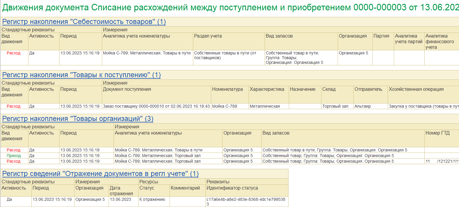This screenshot has width=459, height=207.
Task: Click the ГТД number cell "11 /121221/111"
Action: click(x=442, y=161)
